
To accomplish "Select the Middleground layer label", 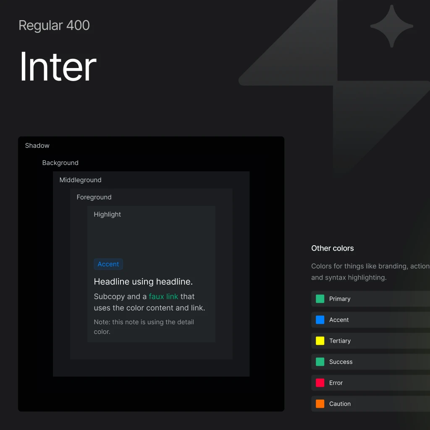I will click(x=81, y=180).
